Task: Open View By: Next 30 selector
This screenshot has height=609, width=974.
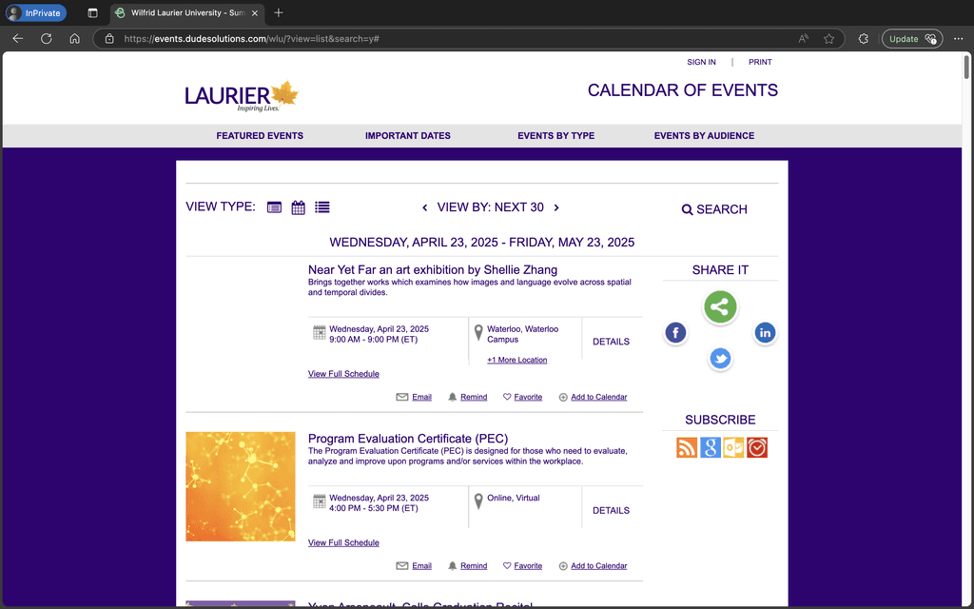Action: pos(490,207)
